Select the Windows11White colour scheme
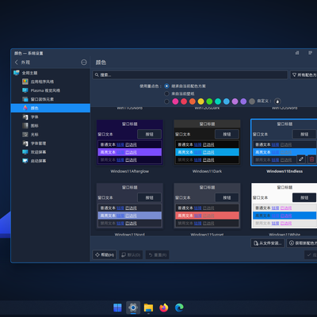The height and width of the screenshot is (317, 317). [x=285, y=205]
